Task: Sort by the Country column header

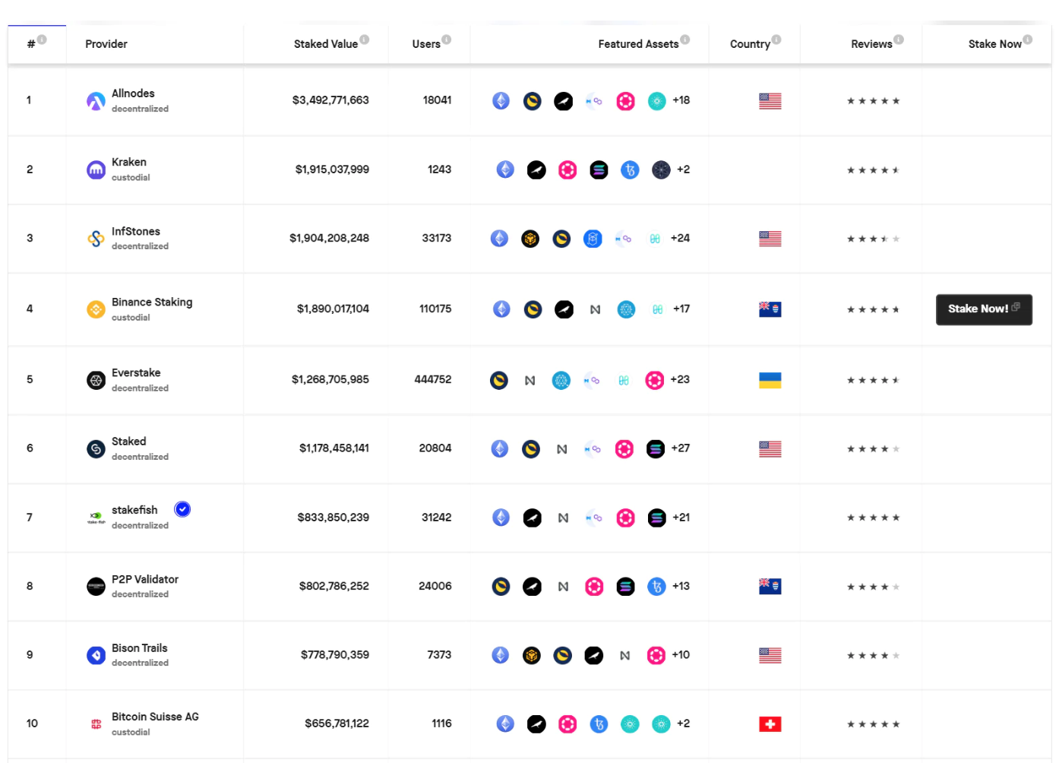Action: pos(750,44)
